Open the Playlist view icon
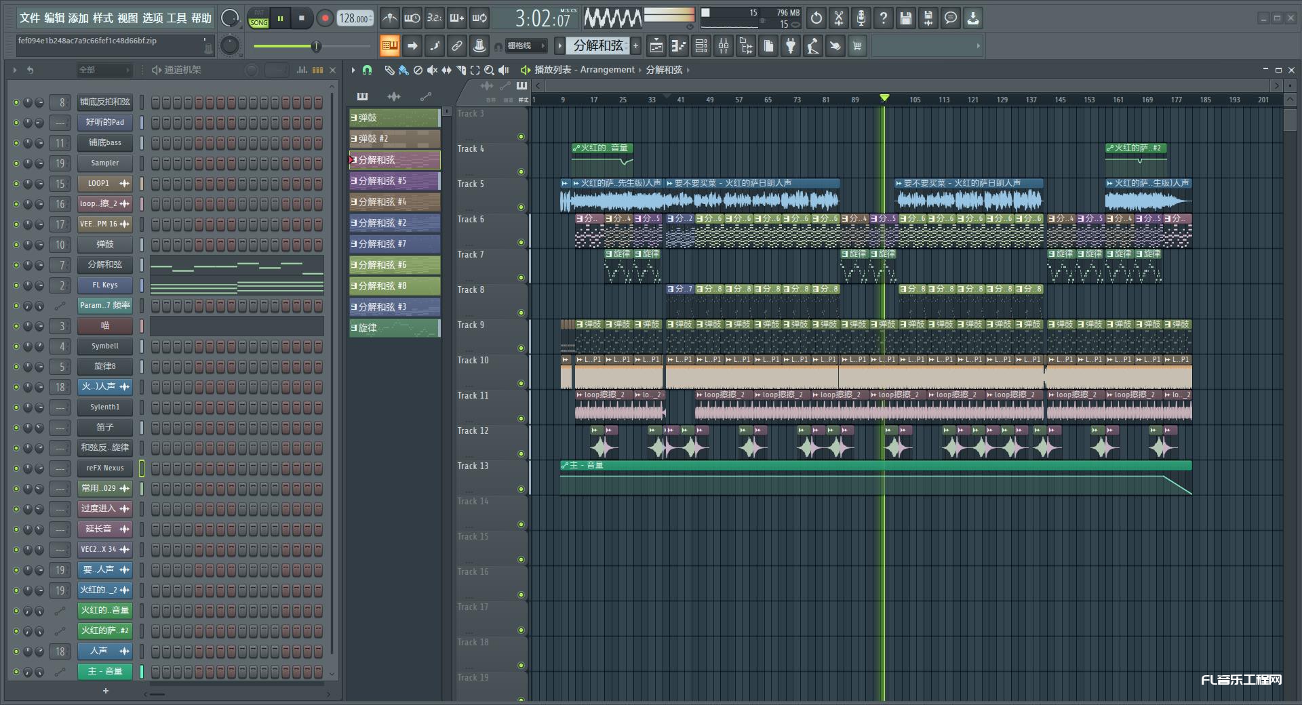Viewport: 1302px width, 705px height. (x=656, y=46)
